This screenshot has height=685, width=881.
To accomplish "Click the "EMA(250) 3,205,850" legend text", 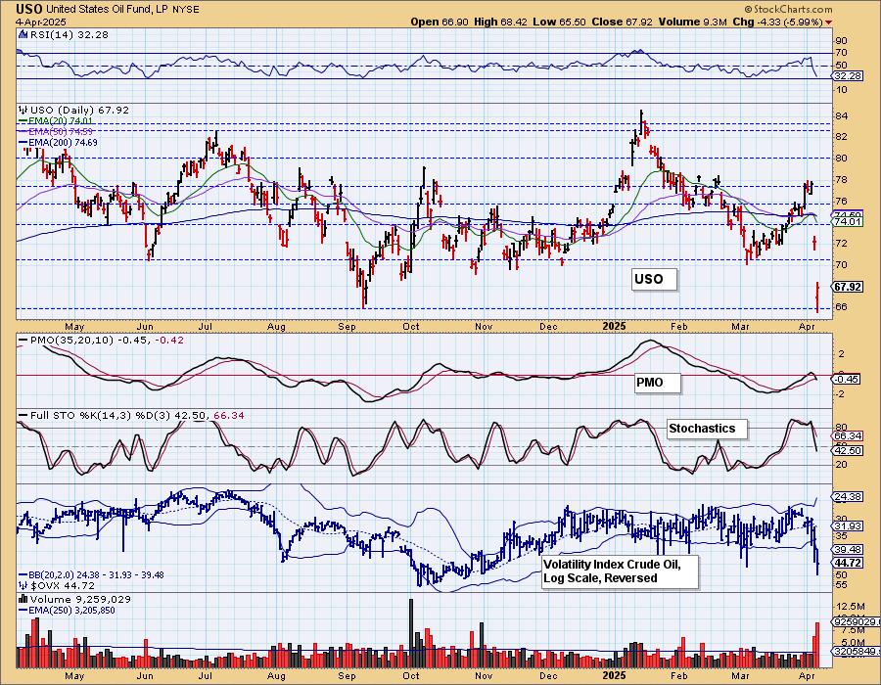I will click(71, 611).
